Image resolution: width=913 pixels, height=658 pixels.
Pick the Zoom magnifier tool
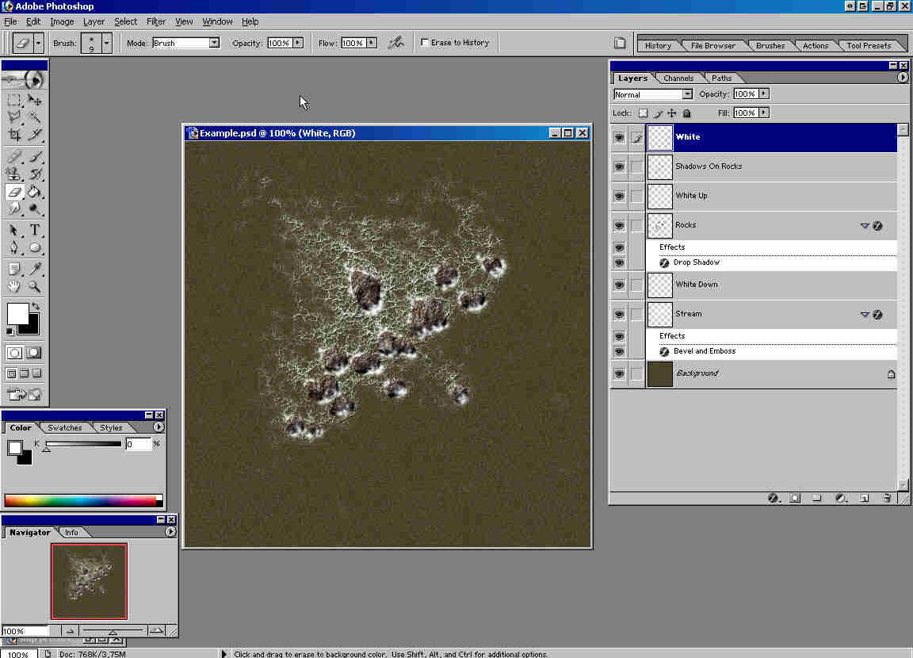coord(36,287)
